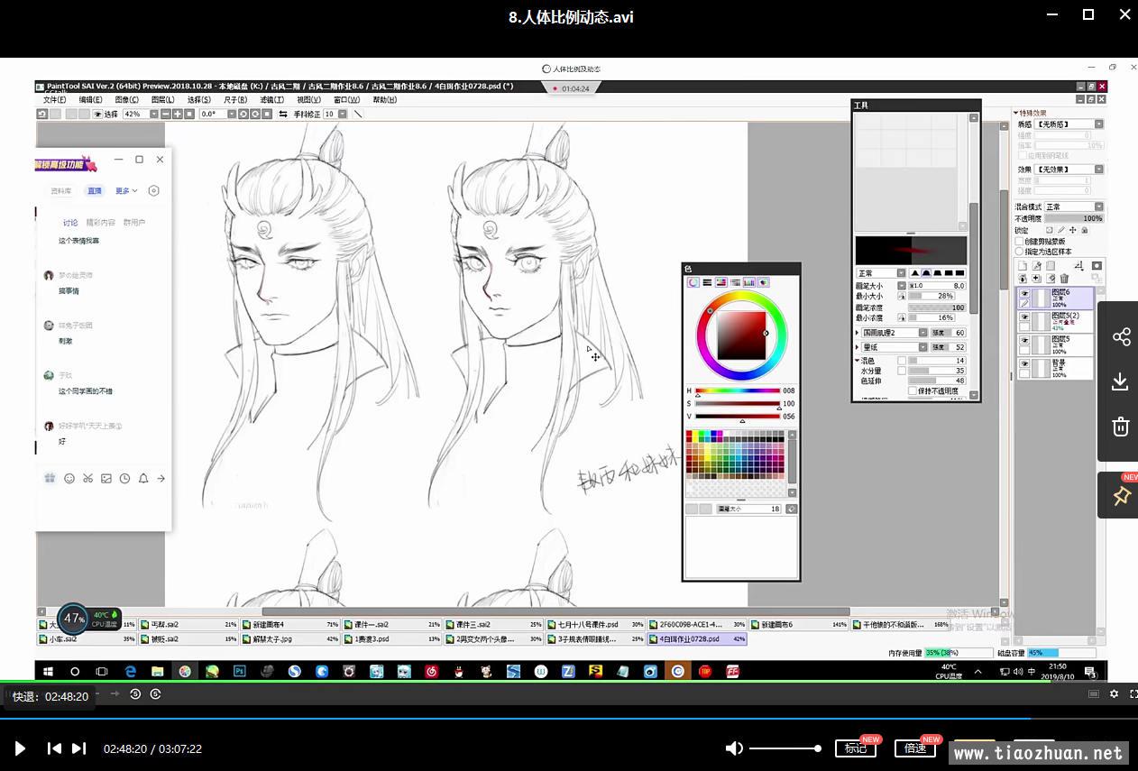Click the scissors screenshot icon in chat
This screenshot has height=771, width=1138.
[87, 479]
